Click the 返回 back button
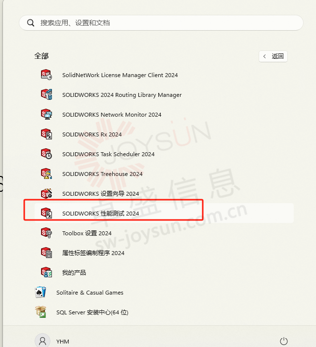The width and height of the screenshot is (316, 347). pos(273,56)
